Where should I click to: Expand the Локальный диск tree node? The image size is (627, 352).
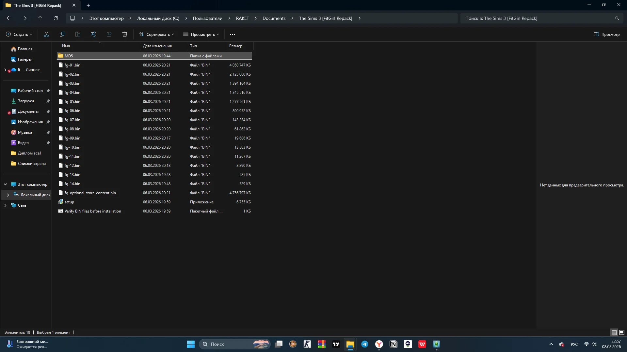[8, 195]
